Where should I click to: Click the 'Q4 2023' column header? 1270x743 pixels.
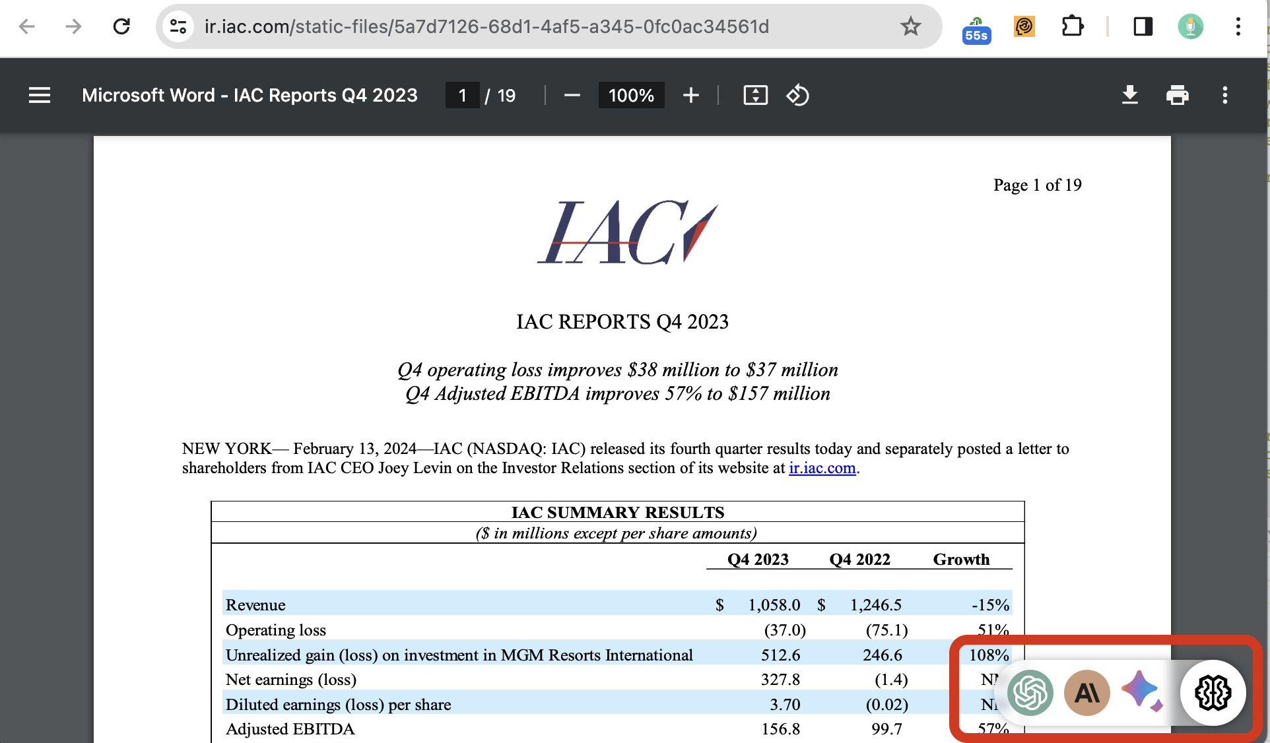[x=758, y=560]
